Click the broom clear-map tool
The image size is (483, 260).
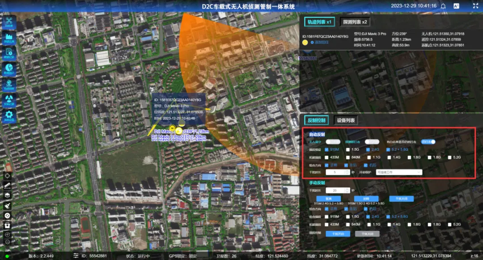pyautogui.click(x=8, y=205)
